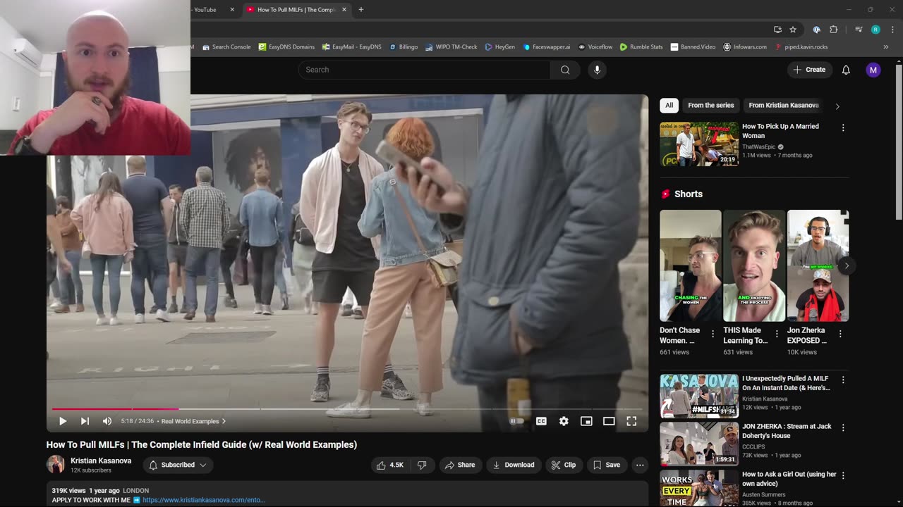Open How to Ask a Girl Out thumbnail
Image resolution: width=903 pixels, height=507 pixels.
pos(699,488)
